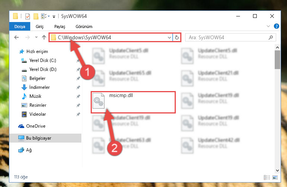Click the vertical scrollbar thumb
287x187 pixels.
click(x=277, y=60)
